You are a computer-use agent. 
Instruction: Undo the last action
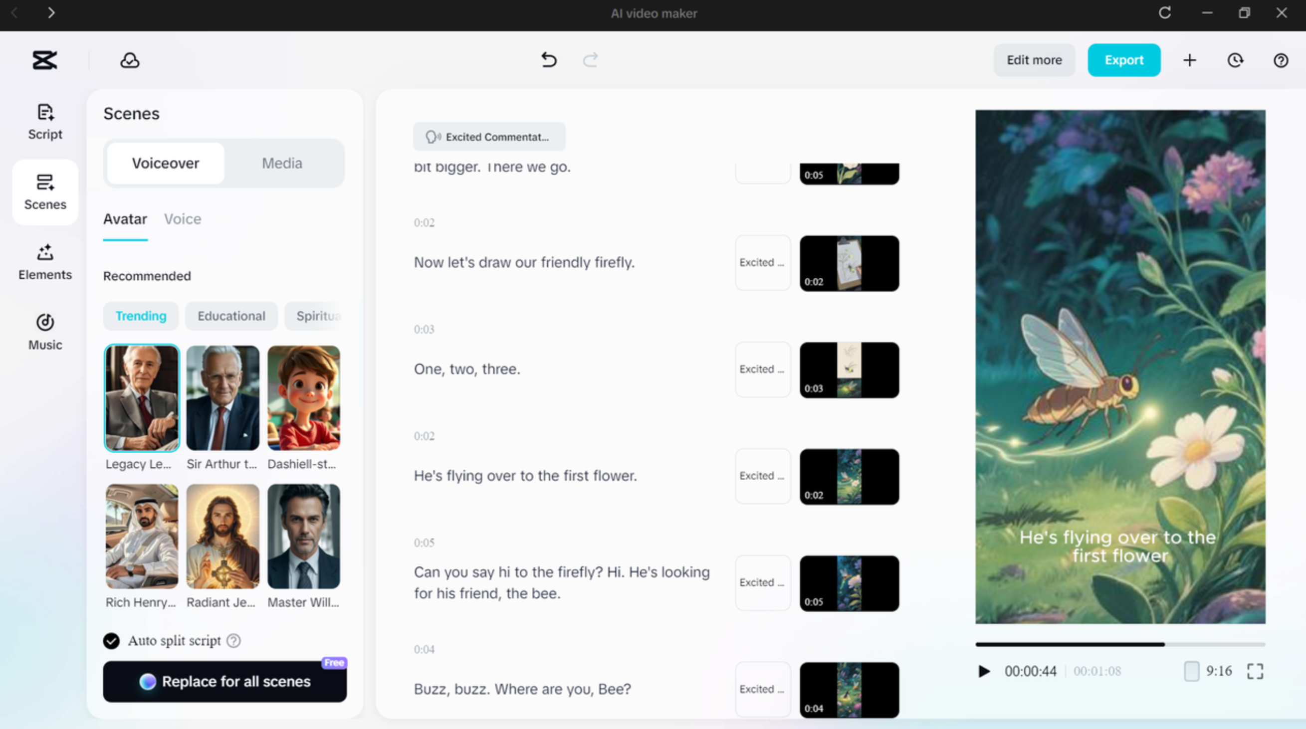[x=549, y=60]
